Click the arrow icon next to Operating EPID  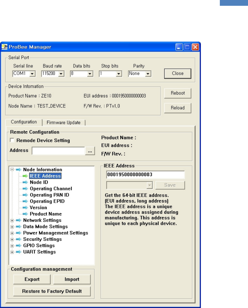pyautogui.click(x=25, y=201)
